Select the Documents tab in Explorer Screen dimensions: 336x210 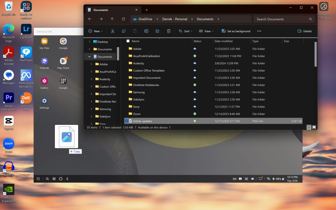[113, 10]
